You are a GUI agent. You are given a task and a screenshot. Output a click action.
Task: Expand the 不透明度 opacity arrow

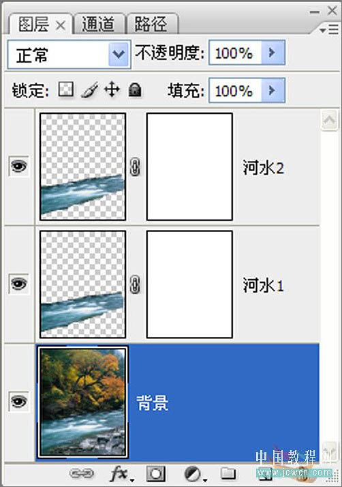[x=273, y=53]
